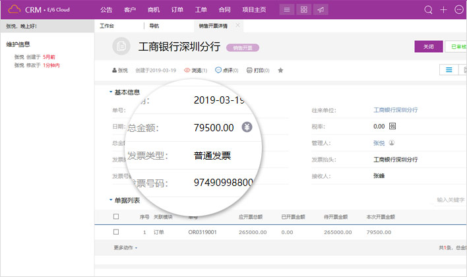Switch to the 工作台 tab
The width and height of the screenshot is (467, 277).
click(x=107, y=26)
